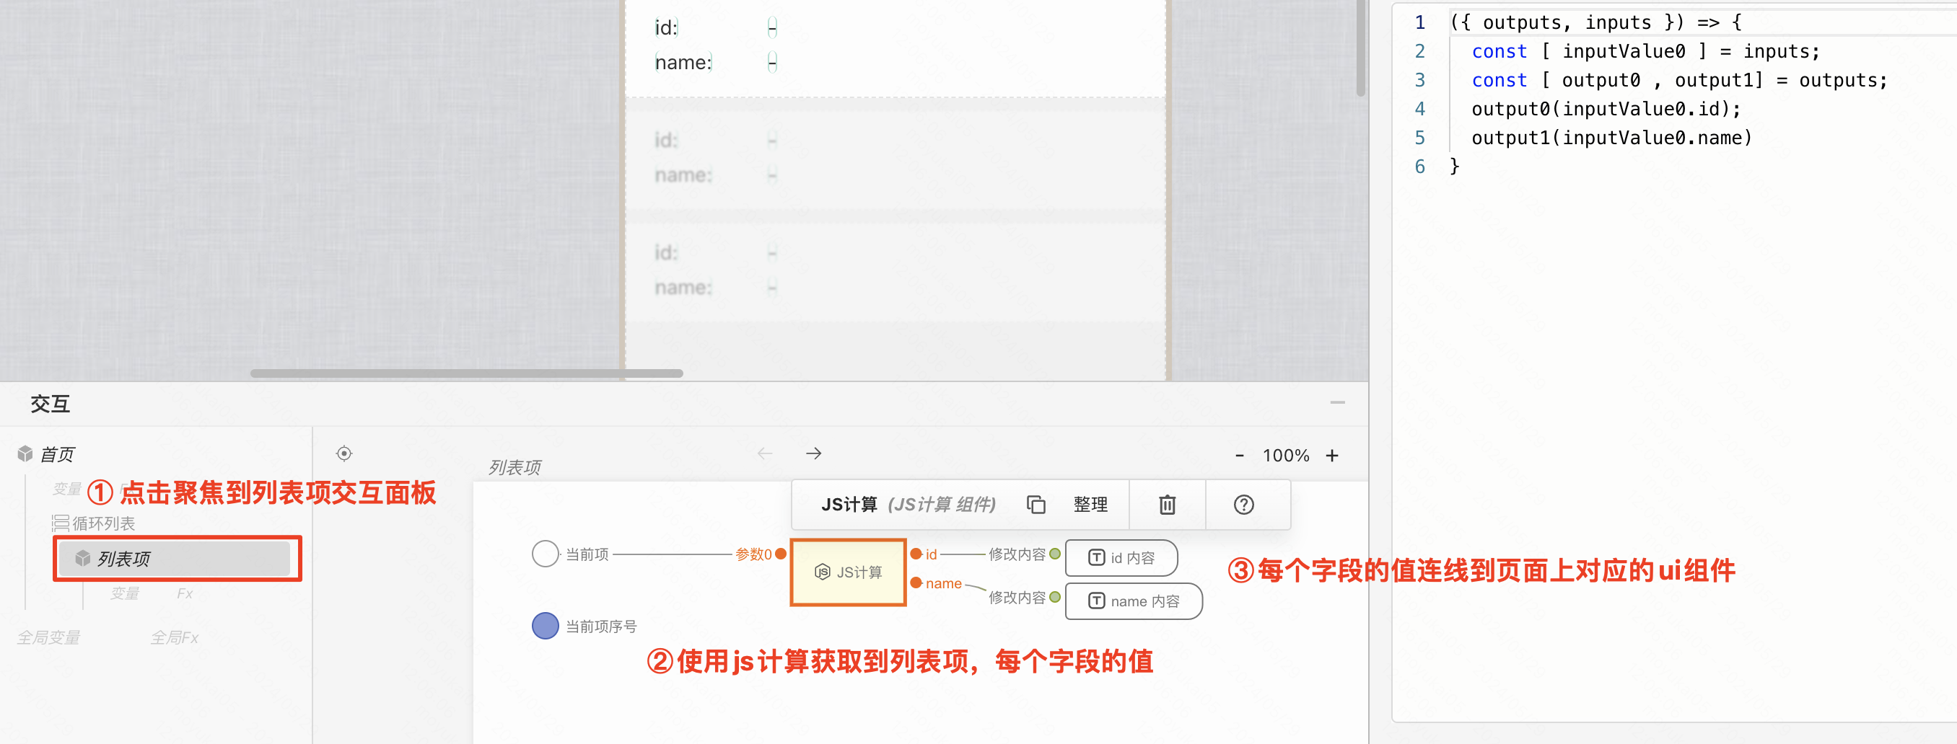Delete the JS计算 node with the trash icon
The width and height of the screenshot is (1957, 744).
[x=1167, y=505]
